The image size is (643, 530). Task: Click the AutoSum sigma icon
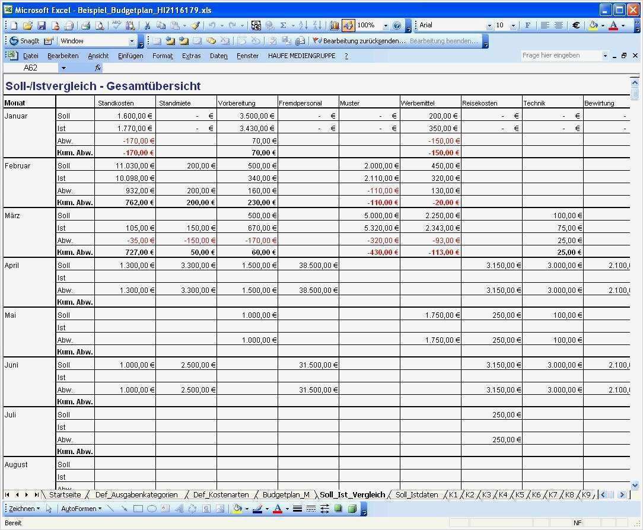click(x=283, y=25)
